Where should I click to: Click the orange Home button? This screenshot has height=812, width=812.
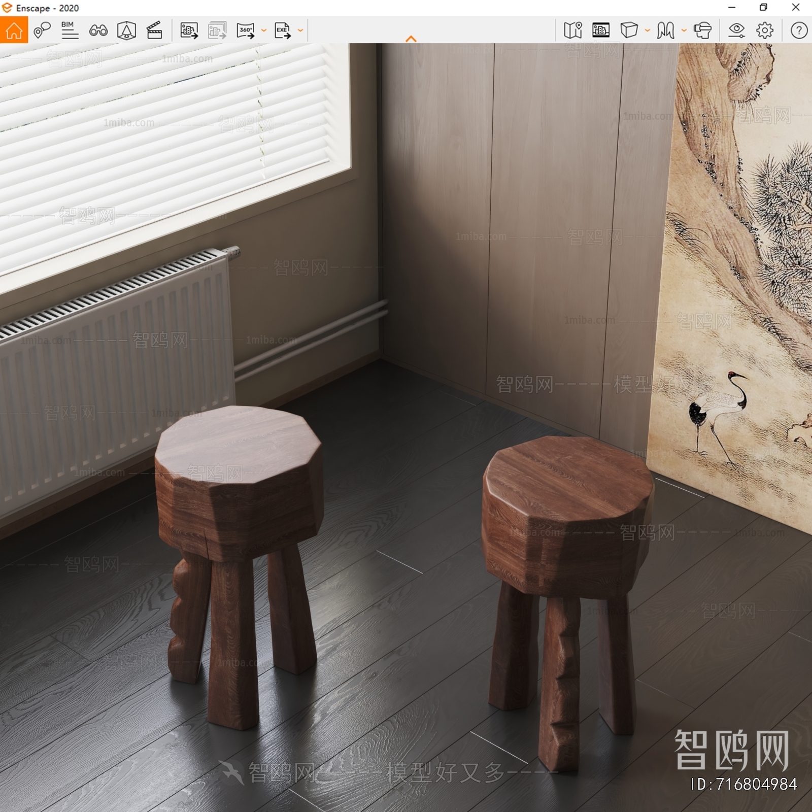[x=14, y=30]
